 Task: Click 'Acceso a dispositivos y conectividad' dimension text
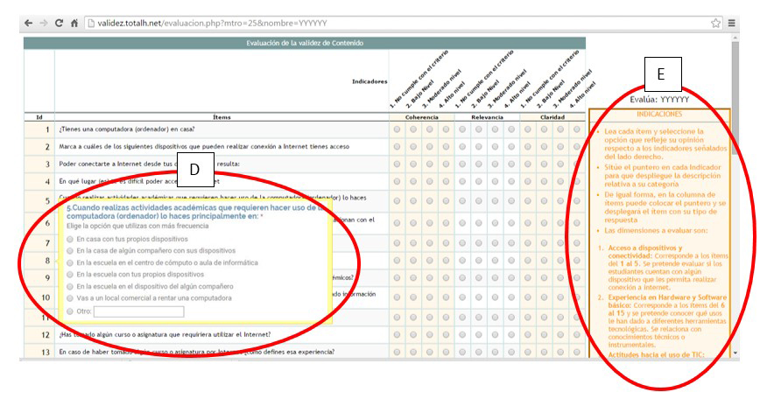click(x=645, y=252)
